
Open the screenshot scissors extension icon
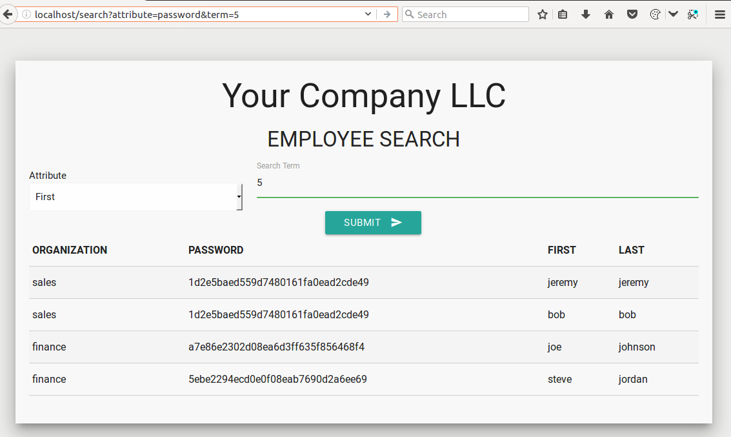point(693,14)
